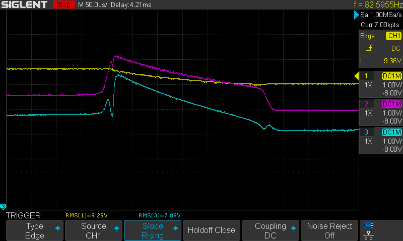Click the RMS[3]=7.89V measurement
The width and height of the screenshot is (403, 241).
click(x=159, y=215)
